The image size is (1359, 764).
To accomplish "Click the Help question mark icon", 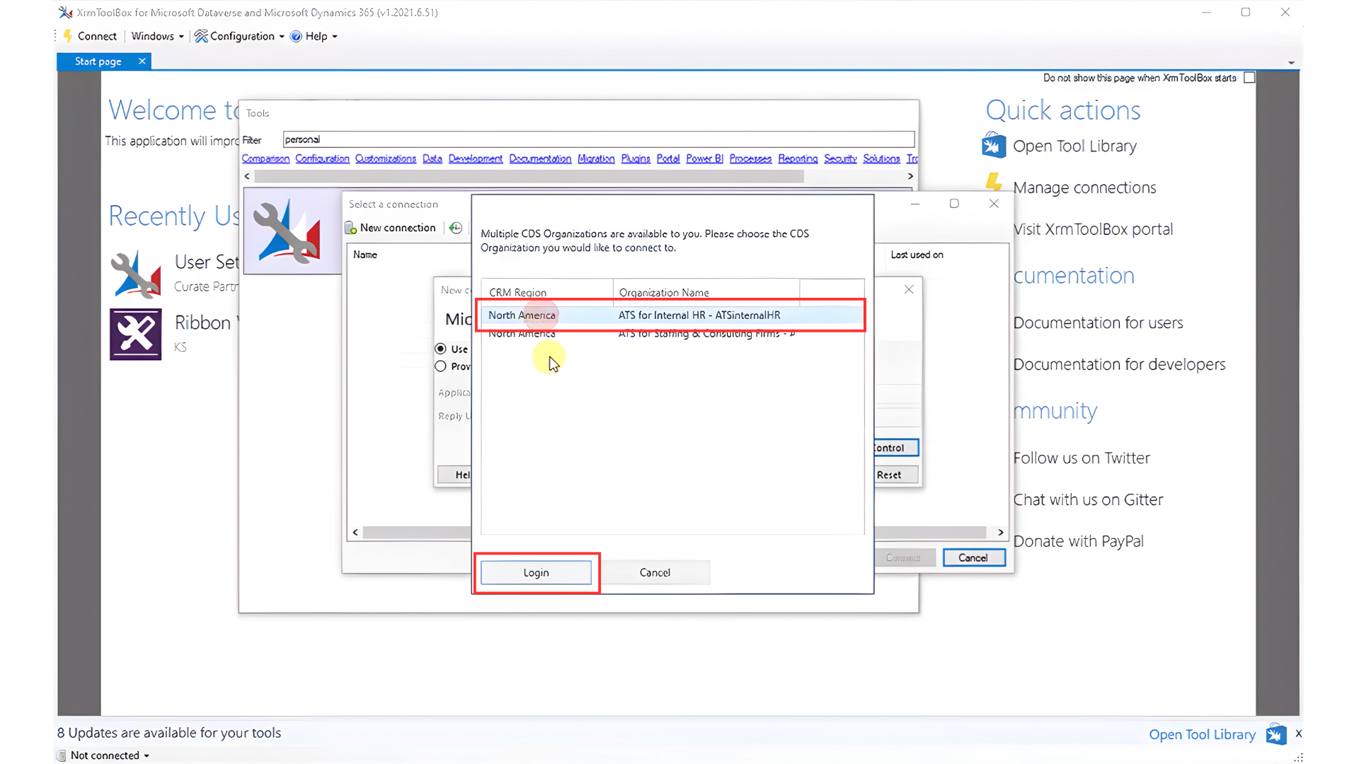I will point(296,36).
